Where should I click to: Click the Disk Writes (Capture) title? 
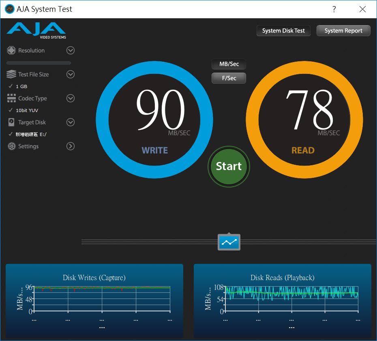click(x=94, y=277)
